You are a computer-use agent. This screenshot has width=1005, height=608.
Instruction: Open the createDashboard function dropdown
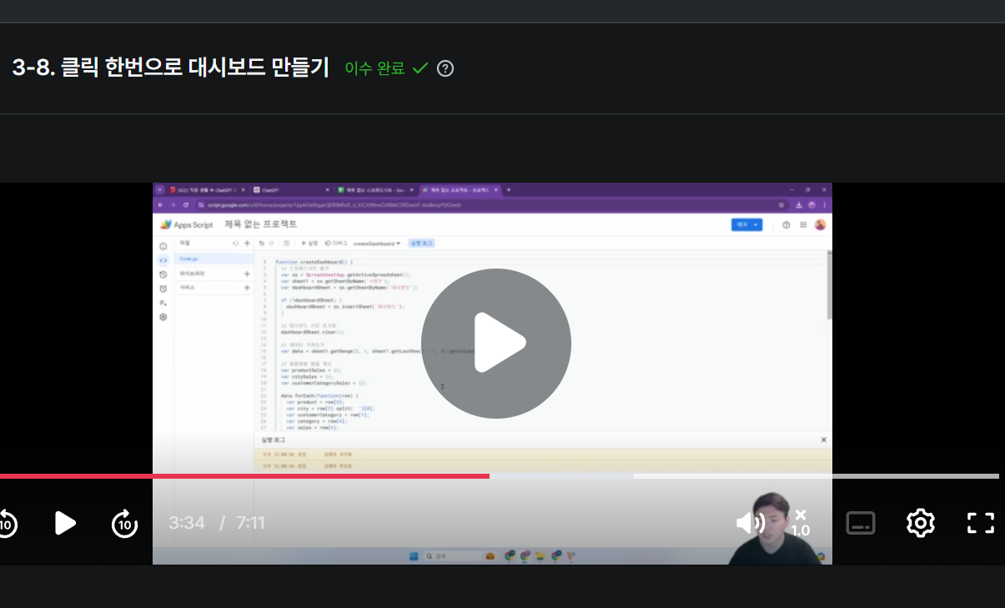click(377, 244)
